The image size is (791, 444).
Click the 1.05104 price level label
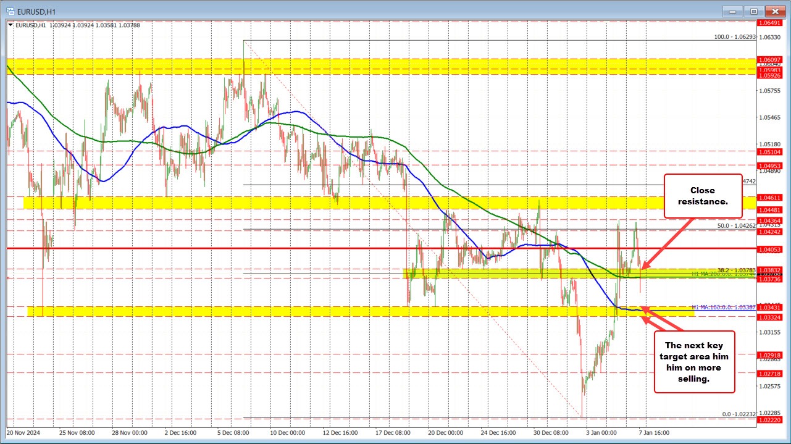771,151
